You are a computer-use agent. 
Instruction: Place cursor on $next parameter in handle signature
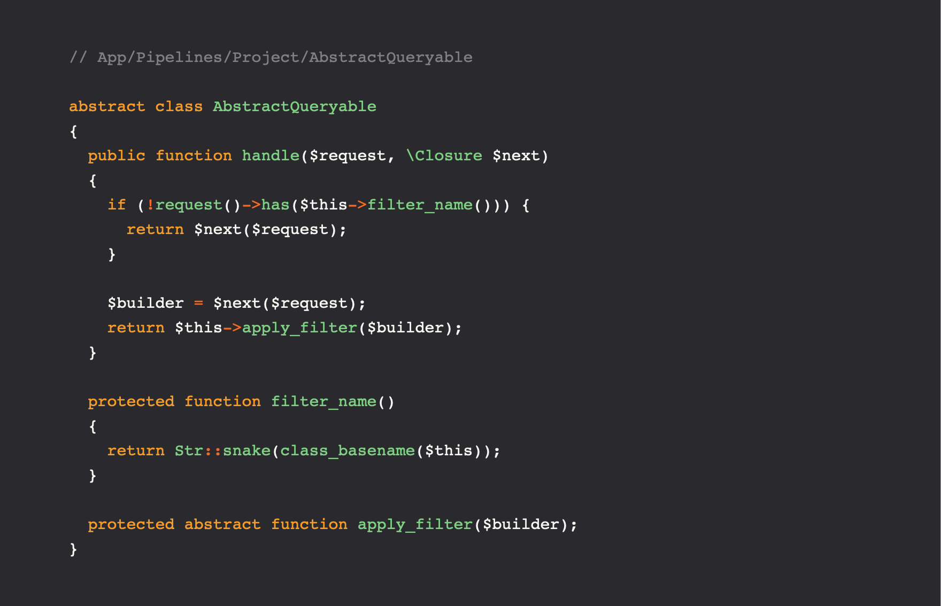coord(516,156)
